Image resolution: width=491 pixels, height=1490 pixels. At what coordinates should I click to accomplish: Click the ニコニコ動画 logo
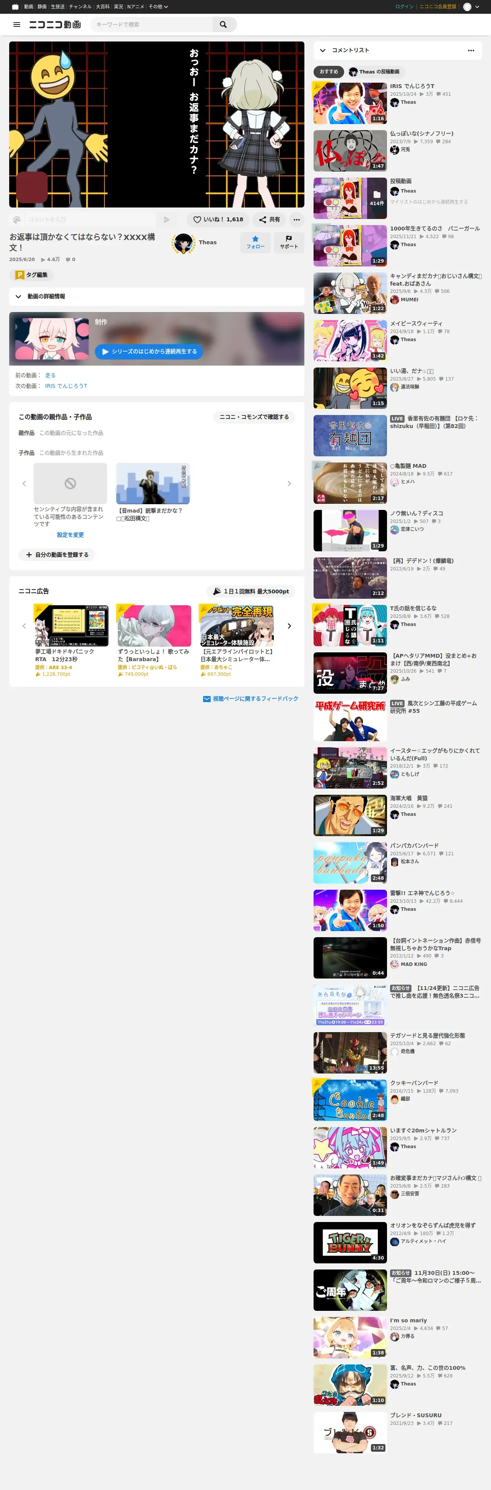[x=55, y=24]
